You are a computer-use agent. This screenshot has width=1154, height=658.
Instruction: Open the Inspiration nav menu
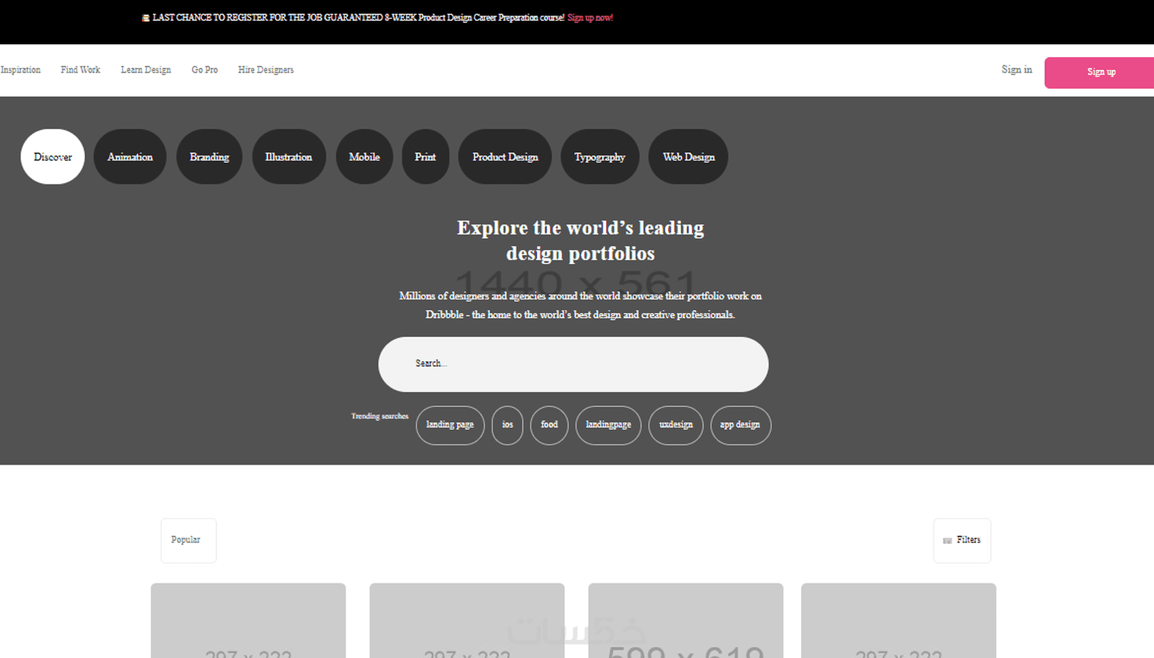[20, 70]
